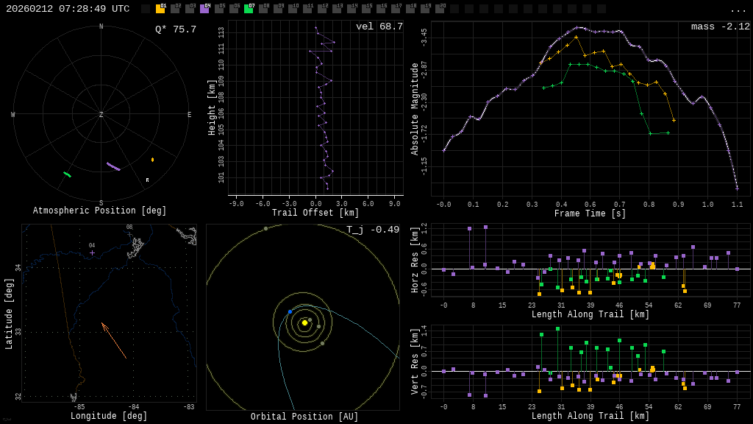Open the three-dot overflow menu

point(738,10)
